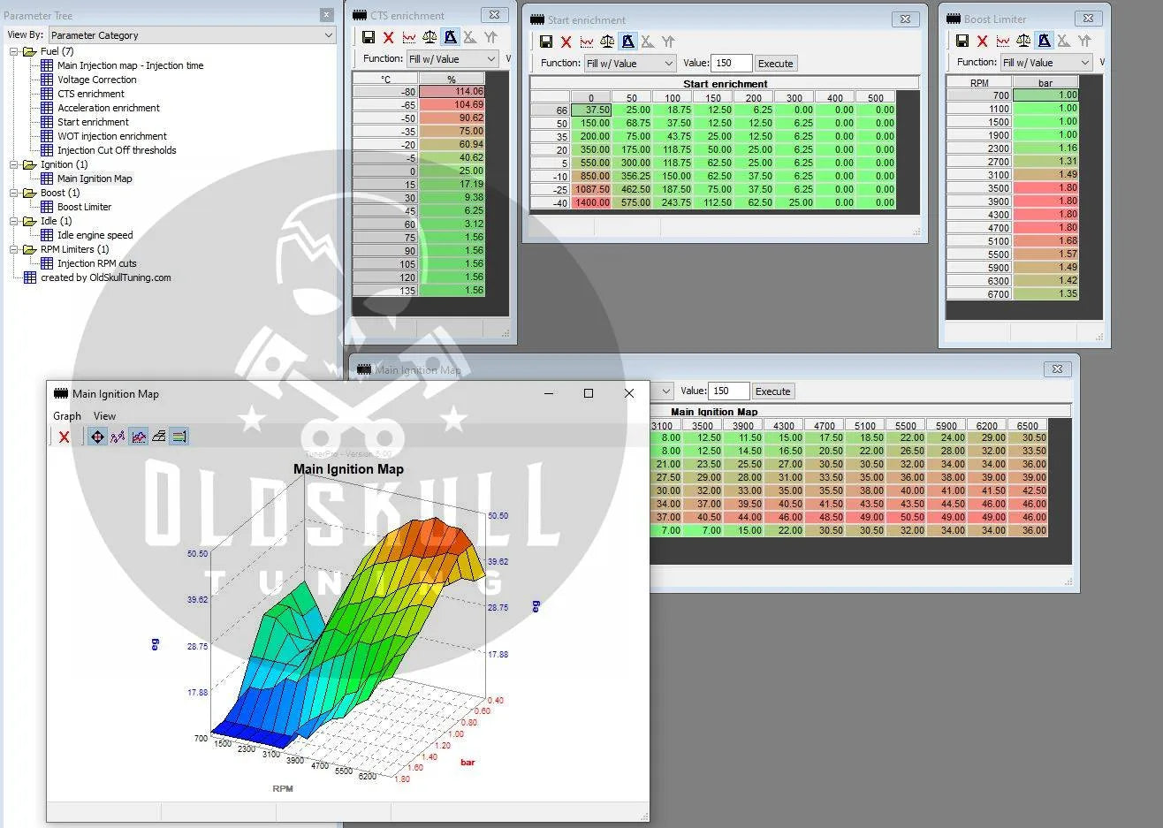The image size is (1163, 828).
Task: Click the balance scale compare icon in Start enrichment
Action: click(x=607, y=42)
